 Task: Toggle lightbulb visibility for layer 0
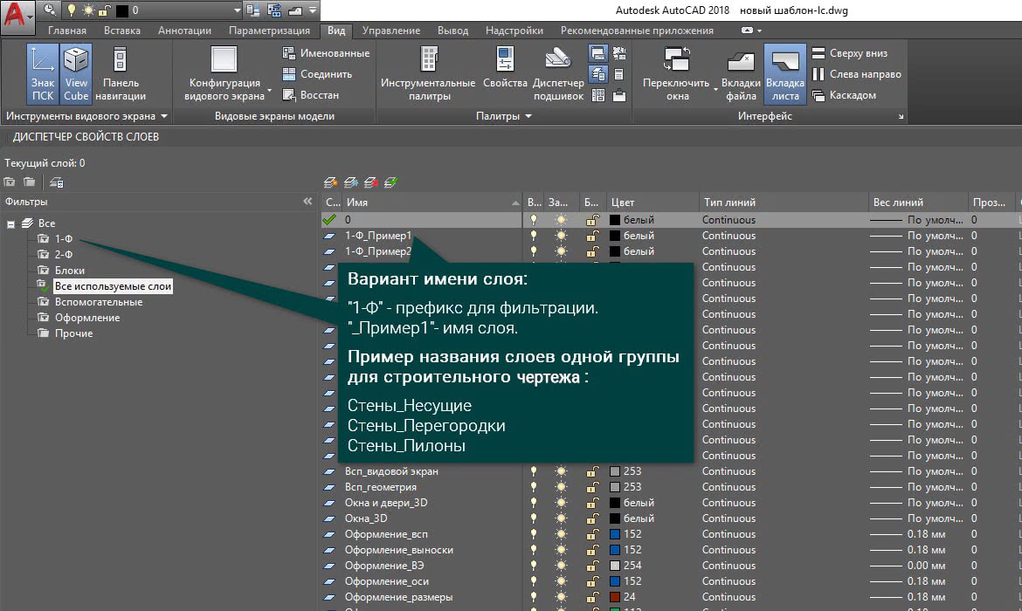pyautogui.click(x=535, y=220)
